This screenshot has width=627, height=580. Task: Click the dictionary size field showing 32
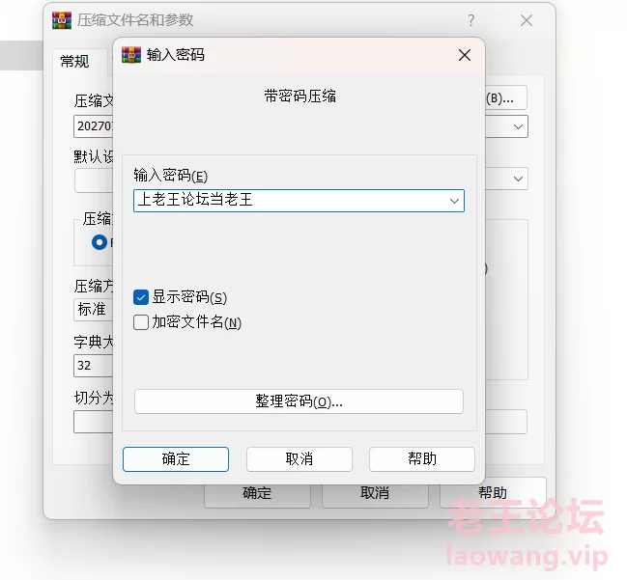(x=93, y=365)
